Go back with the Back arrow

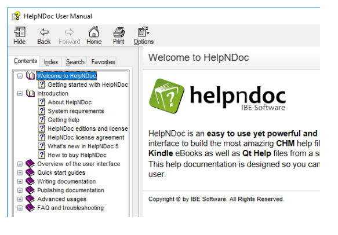coord(44,32)
